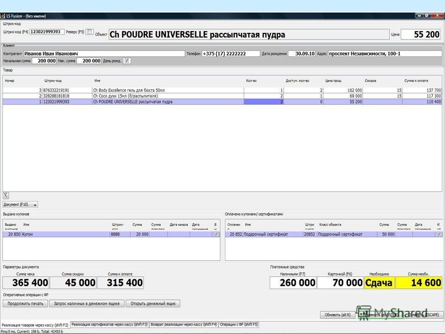This screenshot has height=334, width=445.
Task: Click the Начальная сумма field
Action: (x=44, y=61)
